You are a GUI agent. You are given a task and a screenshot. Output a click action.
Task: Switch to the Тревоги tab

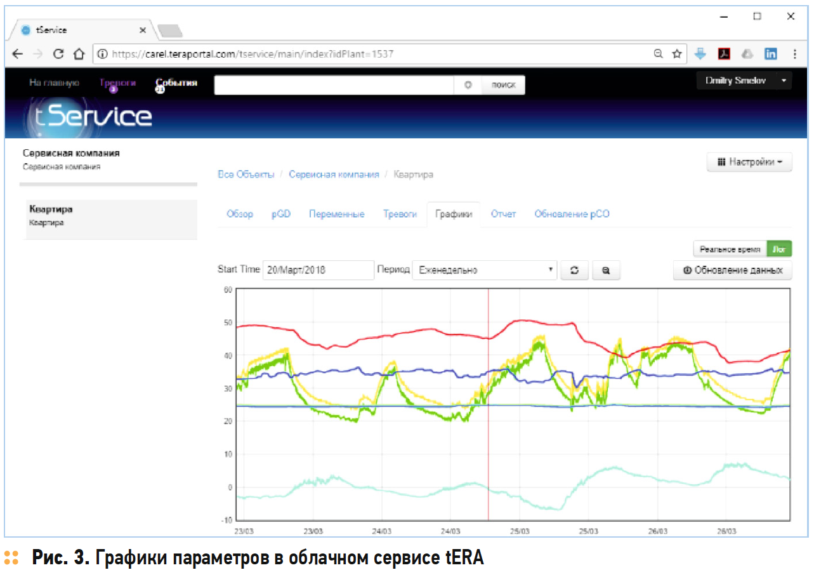pyautogui.click(x=400, y=215)
